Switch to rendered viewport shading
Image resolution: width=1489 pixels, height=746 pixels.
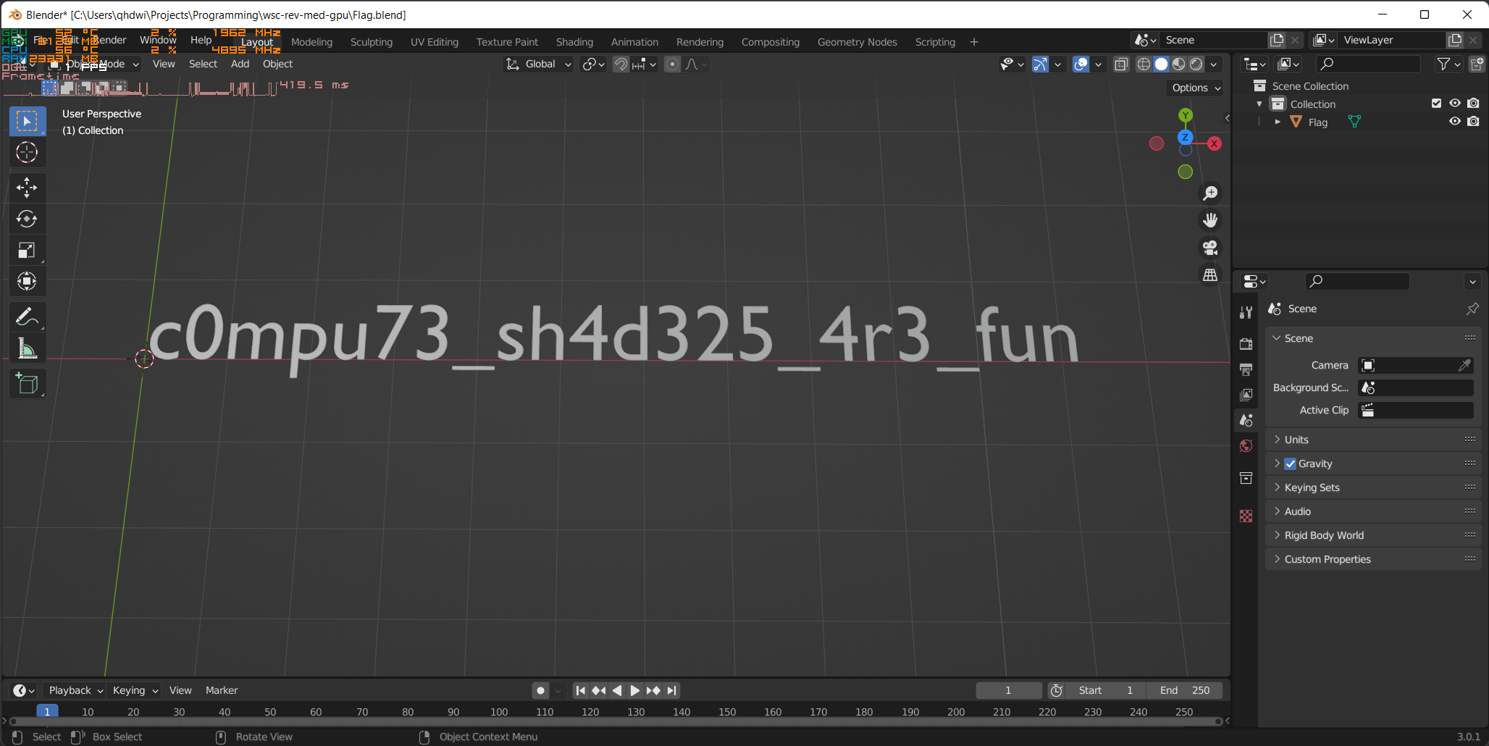tap(1196, 64)
